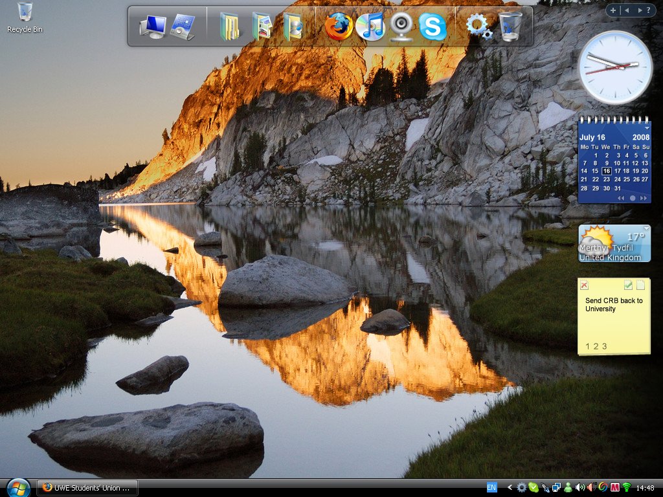The height and width of the screenshot is (497, 663).
Task: Open the volume speaker tray icon
Action: [x=579, y=487]
